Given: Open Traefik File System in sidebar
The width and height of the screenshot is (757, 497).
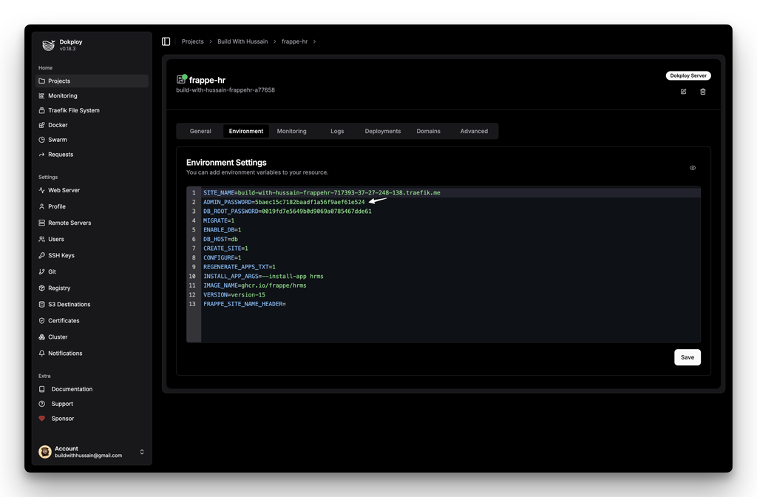Looking at the screenshot, I should pos(73,110).
